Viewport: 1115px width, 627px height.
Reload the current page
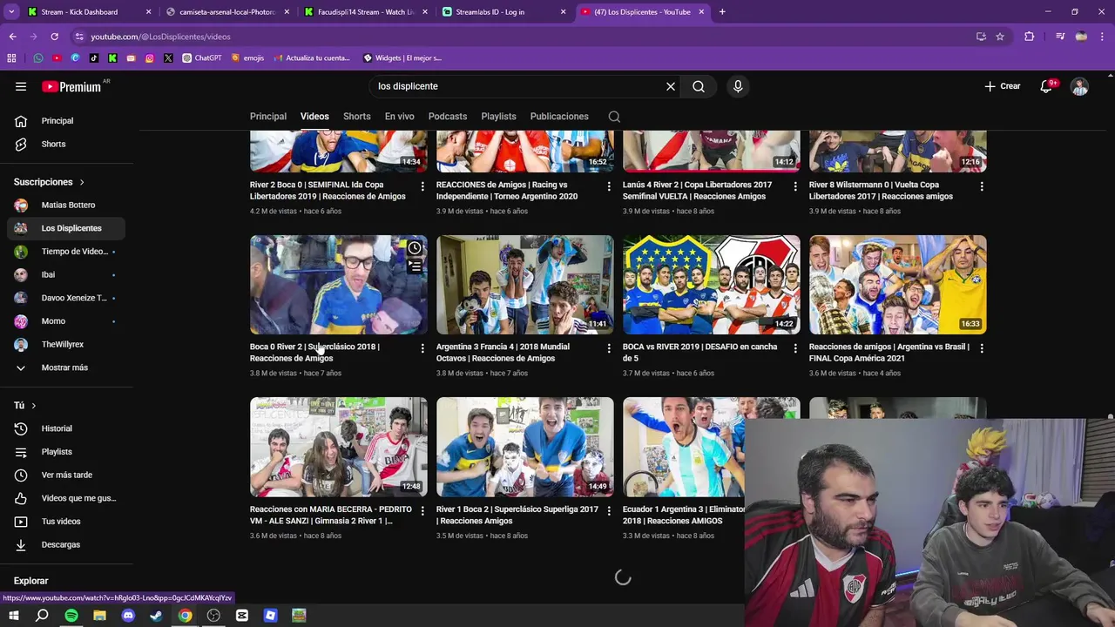(x=54, y=37)
